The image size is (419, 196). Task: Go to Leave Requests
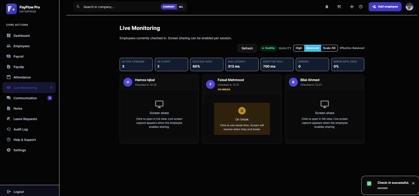click(x=29, y=119)
